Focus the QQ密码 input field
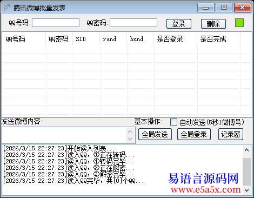The height and width of the screenshot is (198, 254). pos(133,23)
